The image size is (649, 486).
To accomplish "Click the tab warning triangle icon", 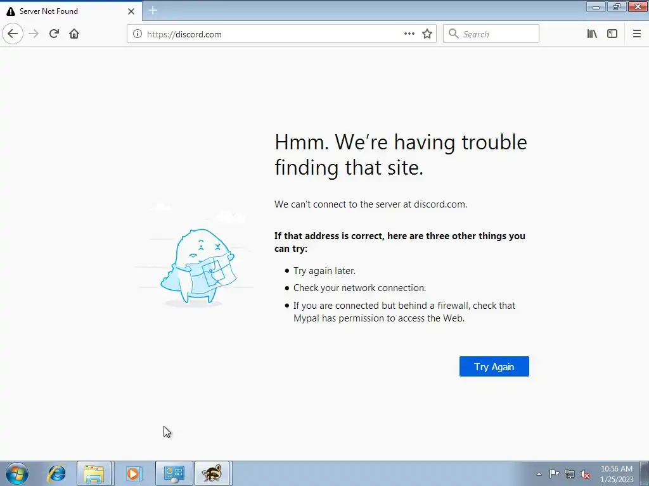I will (x=11, y=11).
